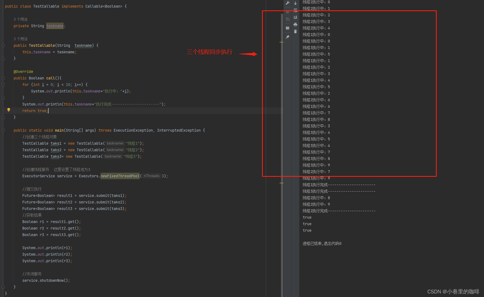Screen dimensions: 484x297
Task: Click taskname hint before "线程1"
Action: tap(115, 143)
